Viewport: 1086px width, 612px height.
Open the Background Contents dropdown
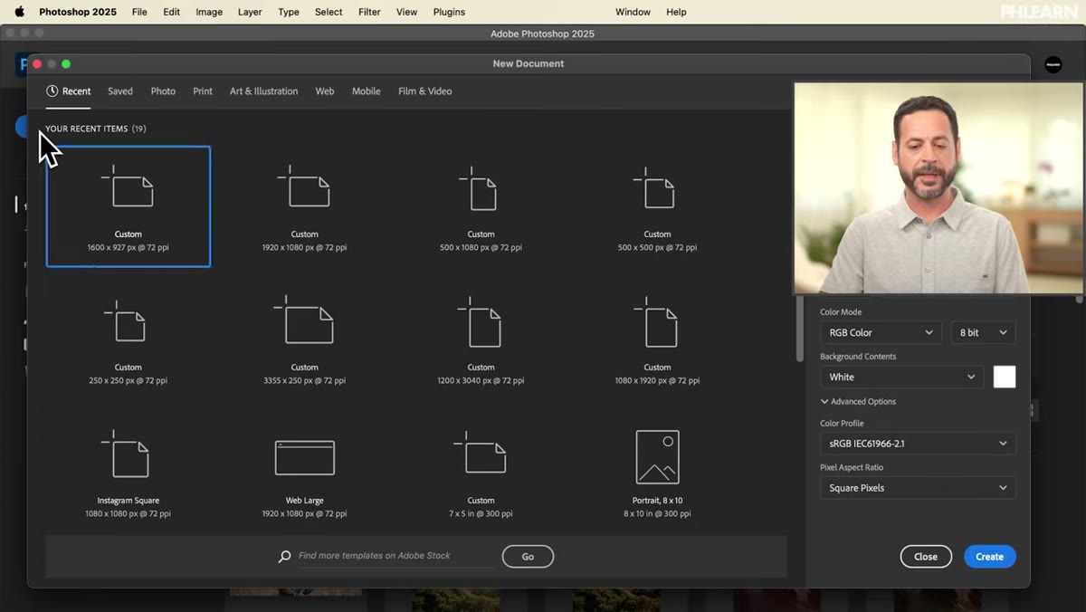click(x=902, y=377)
